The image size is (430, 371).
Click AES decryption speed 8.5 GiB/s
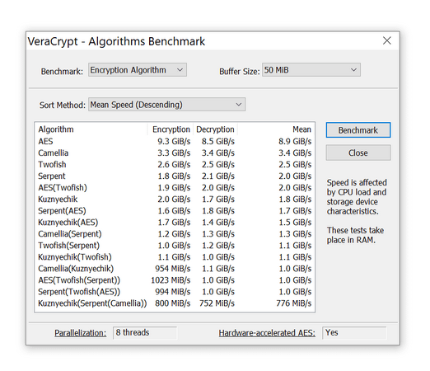click(x=218, y=141)
